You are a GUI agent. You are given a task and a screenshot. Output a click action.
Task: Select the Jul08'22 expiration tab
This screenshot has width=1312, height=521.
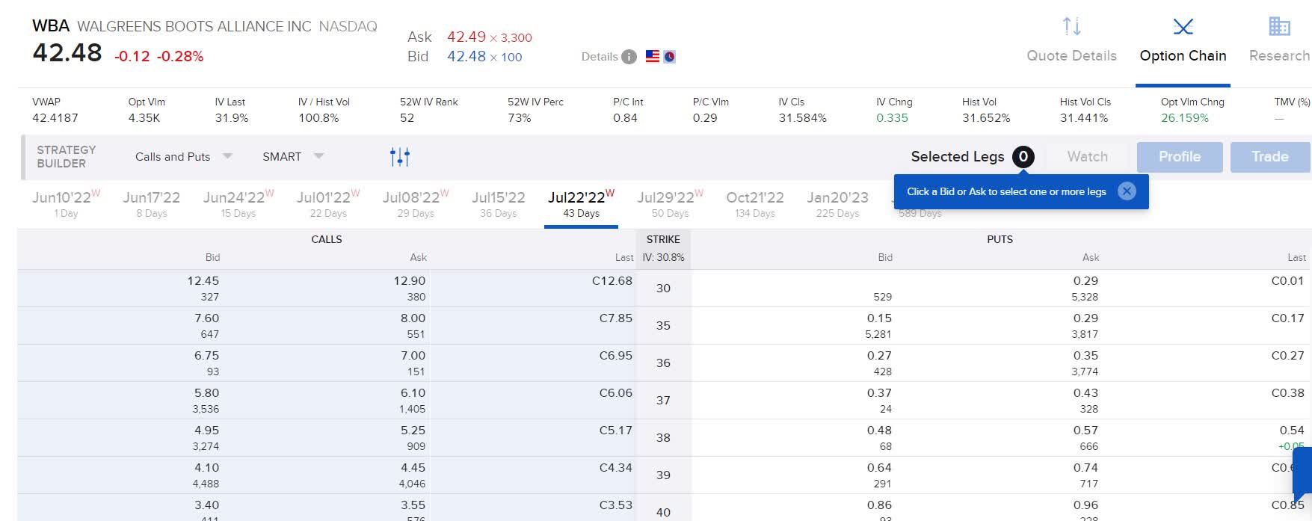pyautogui.click(x=416, y=204)
